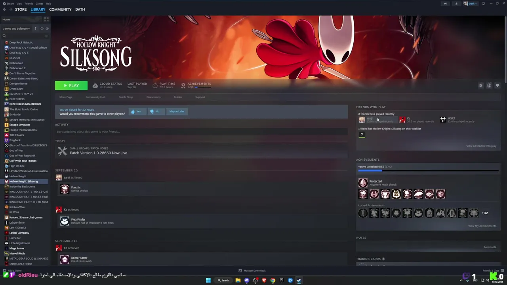
Task: Open Store Page link
Action: [x=66, y=97]
